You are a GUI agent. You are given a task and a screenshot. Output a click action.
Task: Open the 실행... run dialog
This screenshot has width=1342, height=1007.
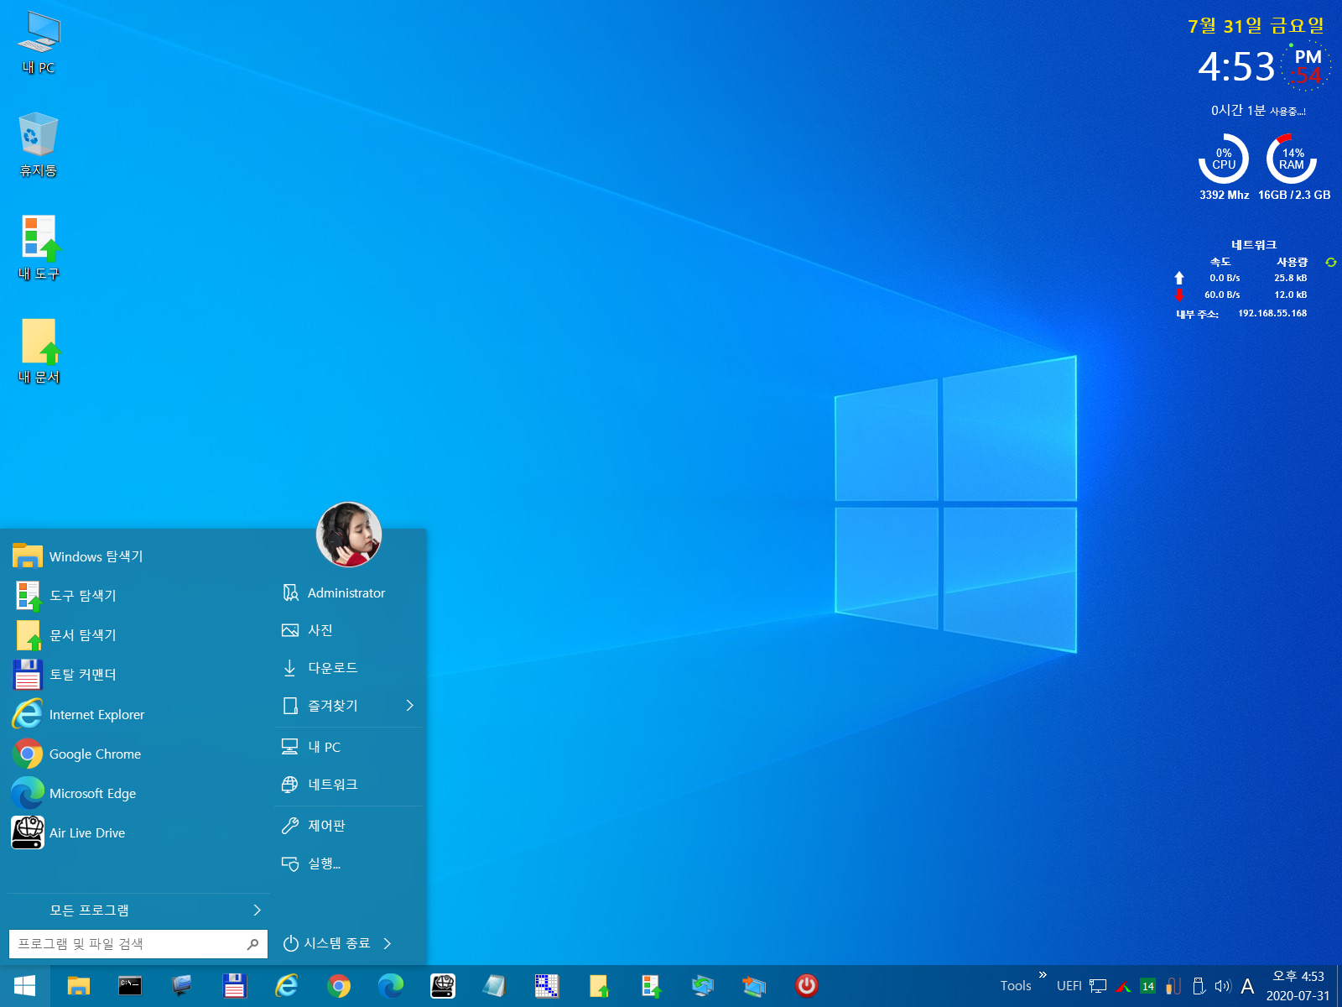coord(348,864)
